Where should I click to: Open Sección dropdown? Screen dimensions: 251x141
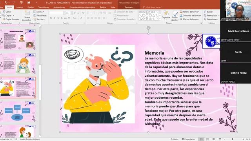pyautogui.click(x=39, y=19)
